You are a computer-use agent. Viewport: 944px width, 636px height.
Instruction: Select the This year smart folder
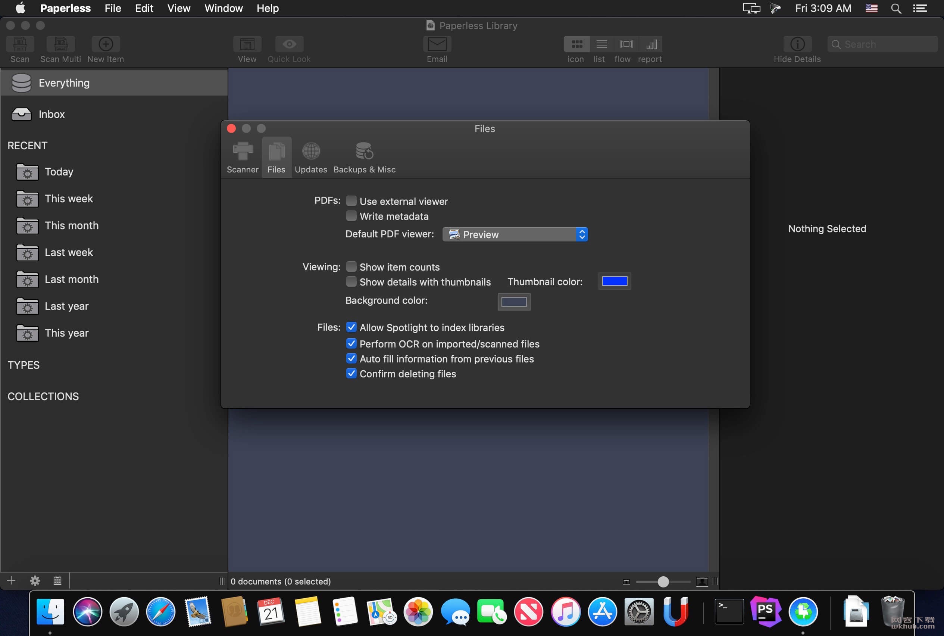click(114, 333)
